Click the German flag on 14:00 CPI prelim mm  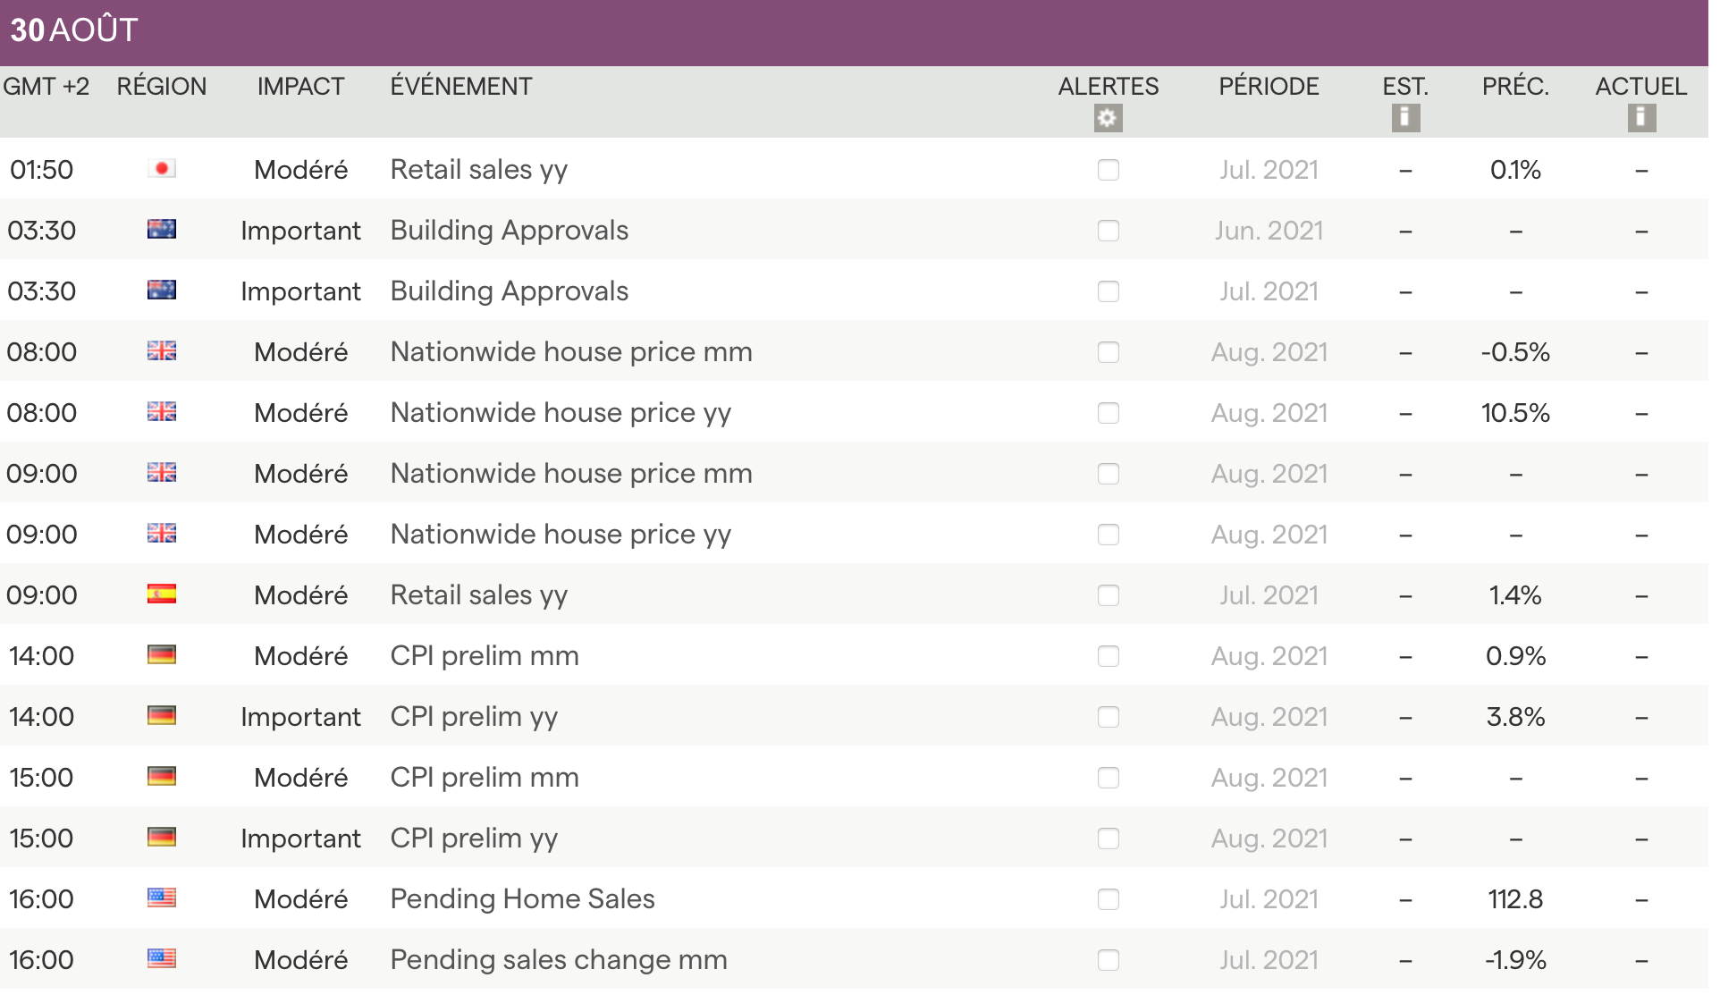click(x=162, y=655)
